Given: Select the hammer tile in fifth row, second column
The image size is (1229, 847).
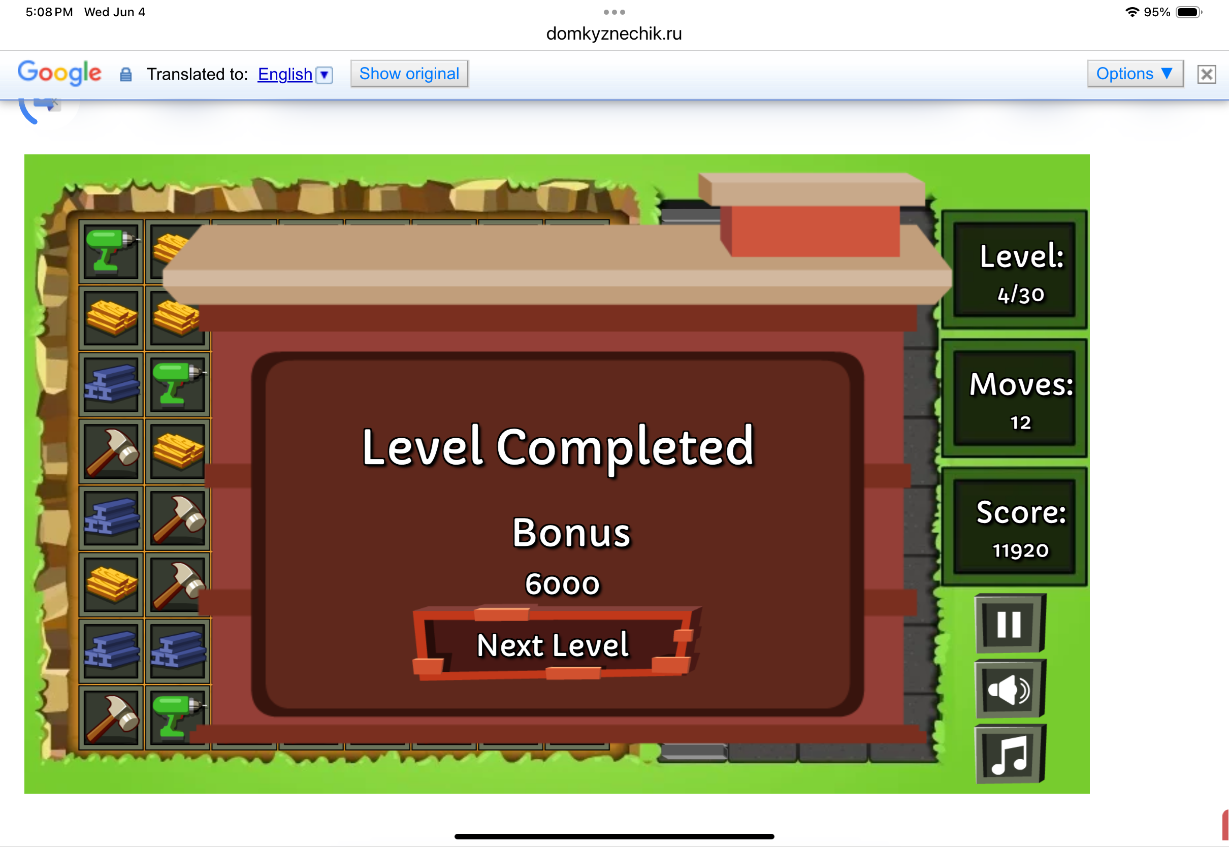Looking at the screenshot, I should tap(178, 518).
